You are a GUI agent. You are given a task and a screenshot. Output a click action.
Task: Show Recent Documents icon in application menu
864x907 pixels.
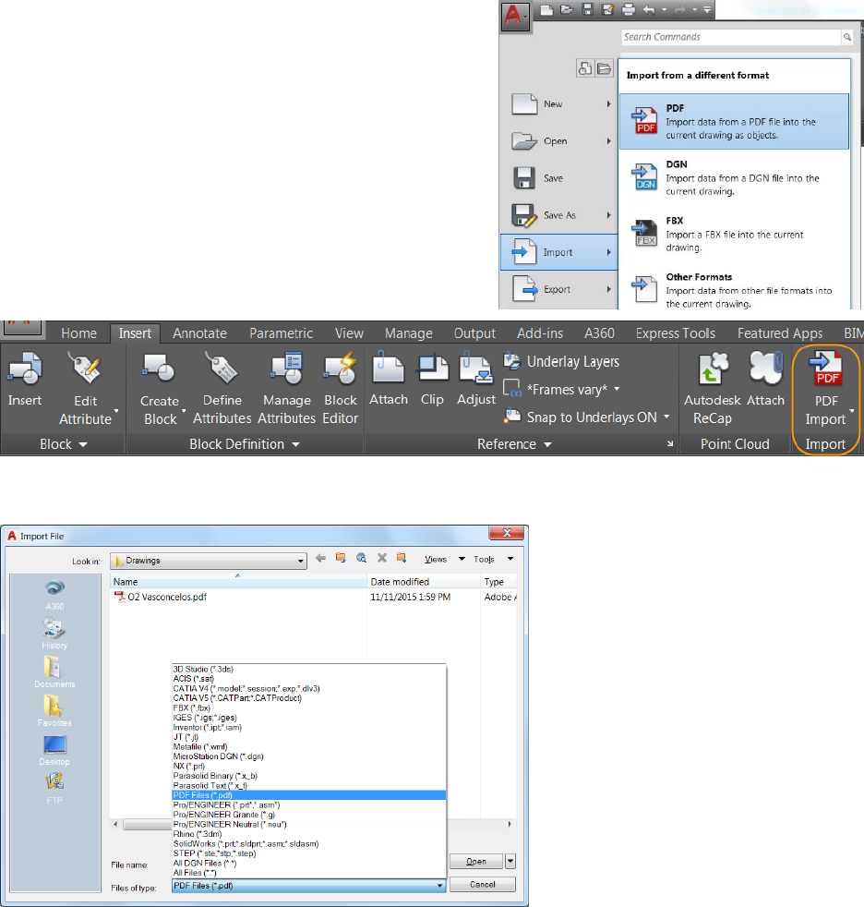585,68
